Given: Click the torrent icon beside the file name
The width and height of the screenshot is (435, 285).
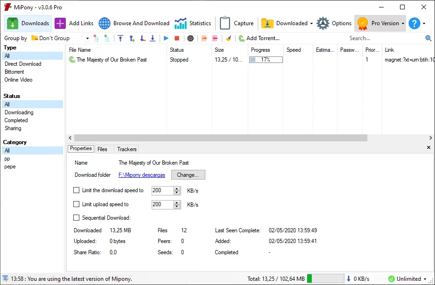Looking at the screenshot, I should [72, 59].
